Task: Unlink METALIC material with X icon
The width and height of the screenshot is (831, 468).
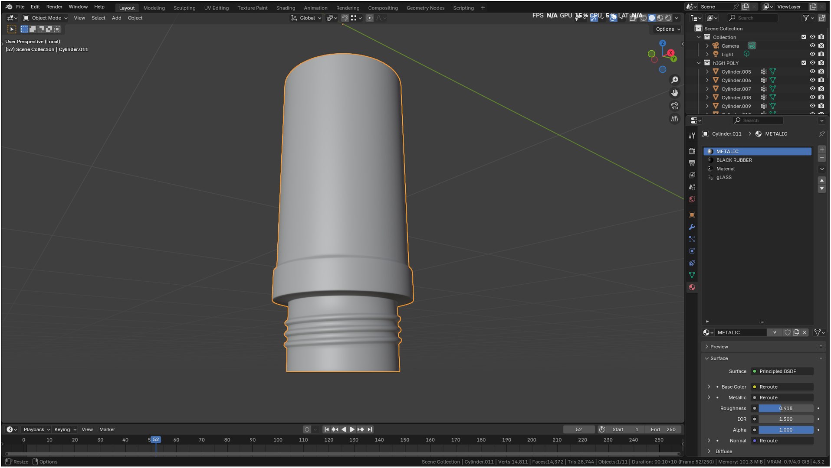Action: coord(805,333)
